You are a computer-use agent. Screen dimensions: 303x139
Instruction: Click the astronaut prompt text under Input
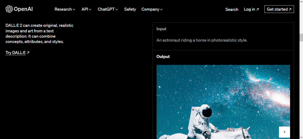point(202,40)
